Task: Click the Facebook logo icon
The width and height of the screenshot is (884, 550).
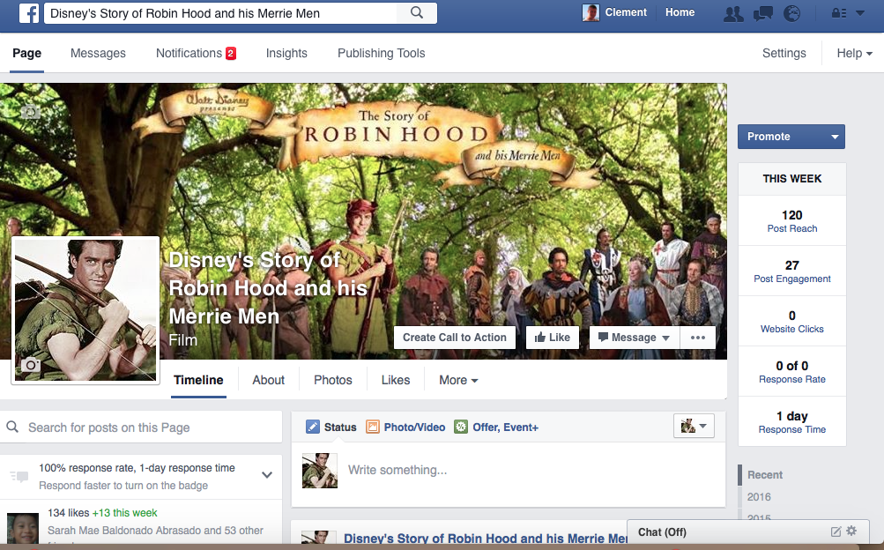Action: click(29, 12)
